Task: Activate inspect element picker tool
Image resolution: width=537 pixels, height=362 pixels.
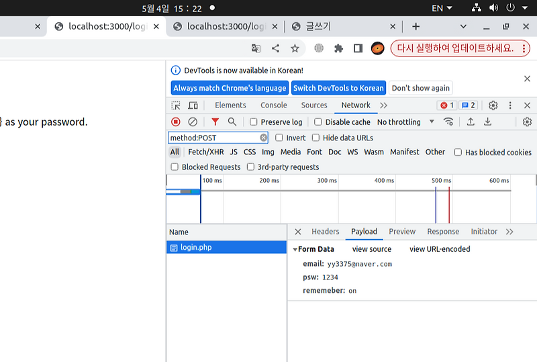Action: click(x=176, y=105)
